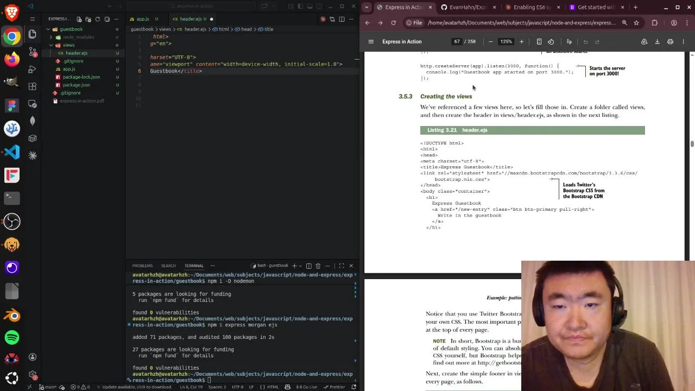Open Explorer more actions ellipsis
Viewport: 695px width, 391px height.
coord(117,19)
